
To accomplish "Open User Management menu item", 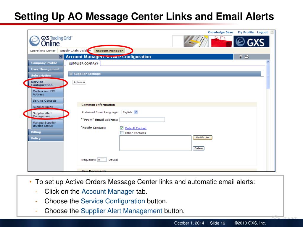I will point(46,69).
